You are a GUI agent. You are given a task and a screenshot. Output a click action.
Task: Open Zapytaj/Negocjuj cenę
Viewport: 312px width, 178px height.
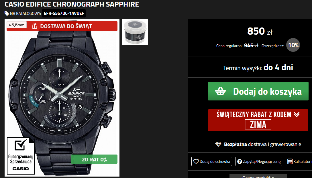tap(259, 161)
